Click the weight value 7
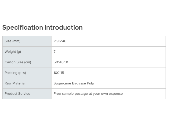The height and width of the screenshot is (121, 172). [55, 52]
